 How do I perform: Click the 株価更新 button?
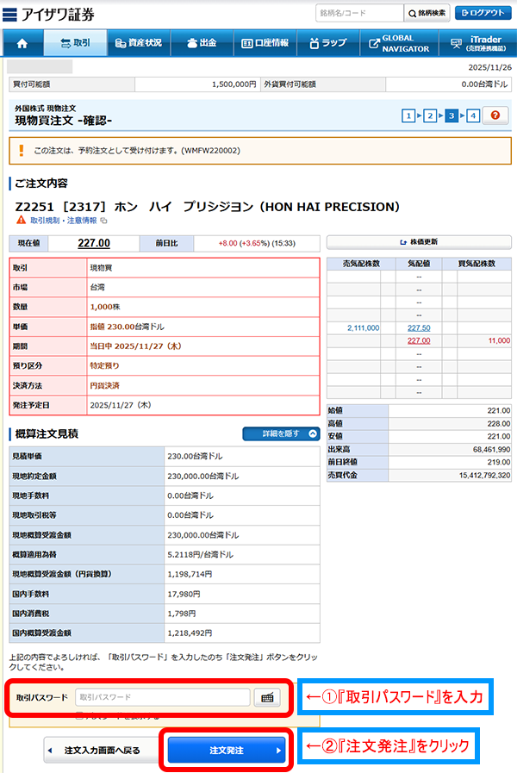tap(419, 242)
